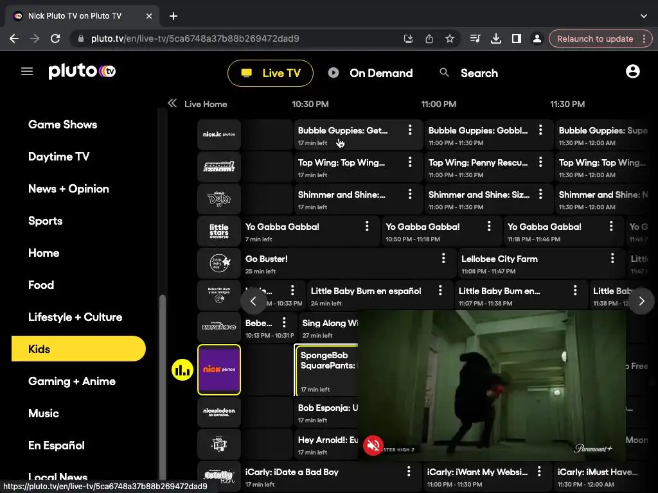Viewport: 658px width, 493px height.
Task: Select Yo Gabba Gabba! 10:50 PM - 11:18 PM
Action: point(441,231)
